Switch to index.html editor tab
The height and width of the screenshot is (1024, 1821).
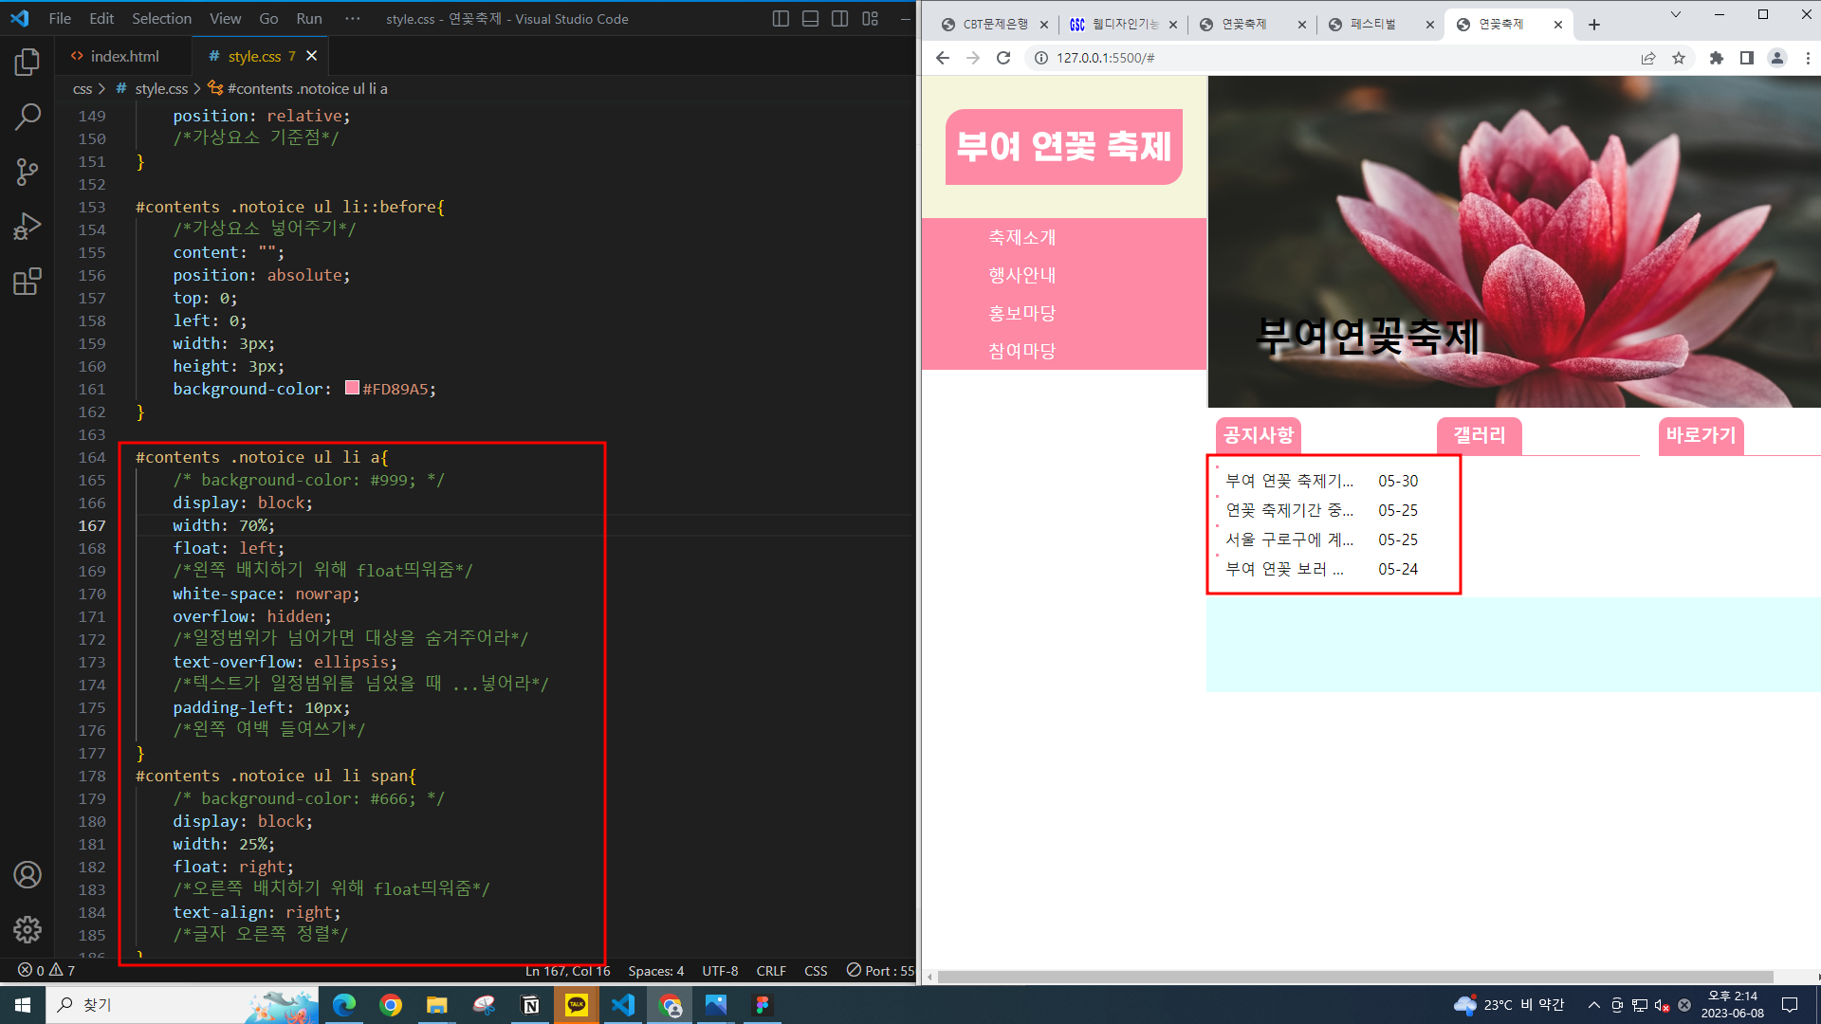click(x=124, y=57)
